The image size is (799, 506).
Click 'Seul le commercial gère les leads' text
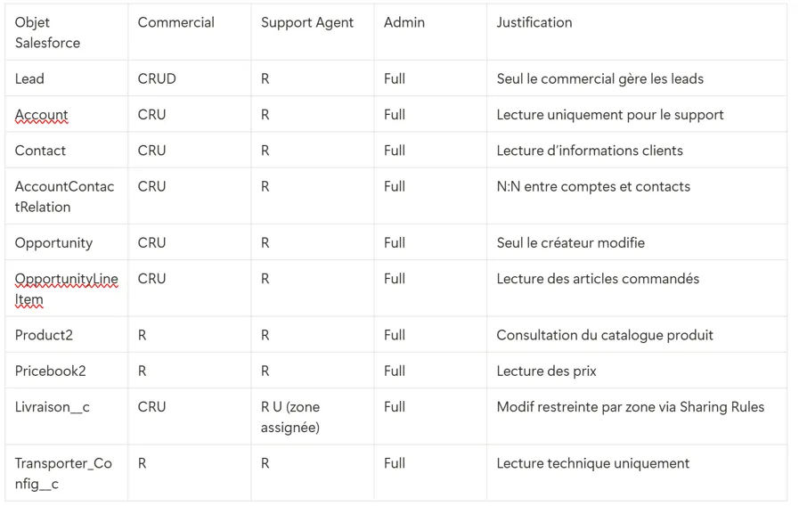599,79
